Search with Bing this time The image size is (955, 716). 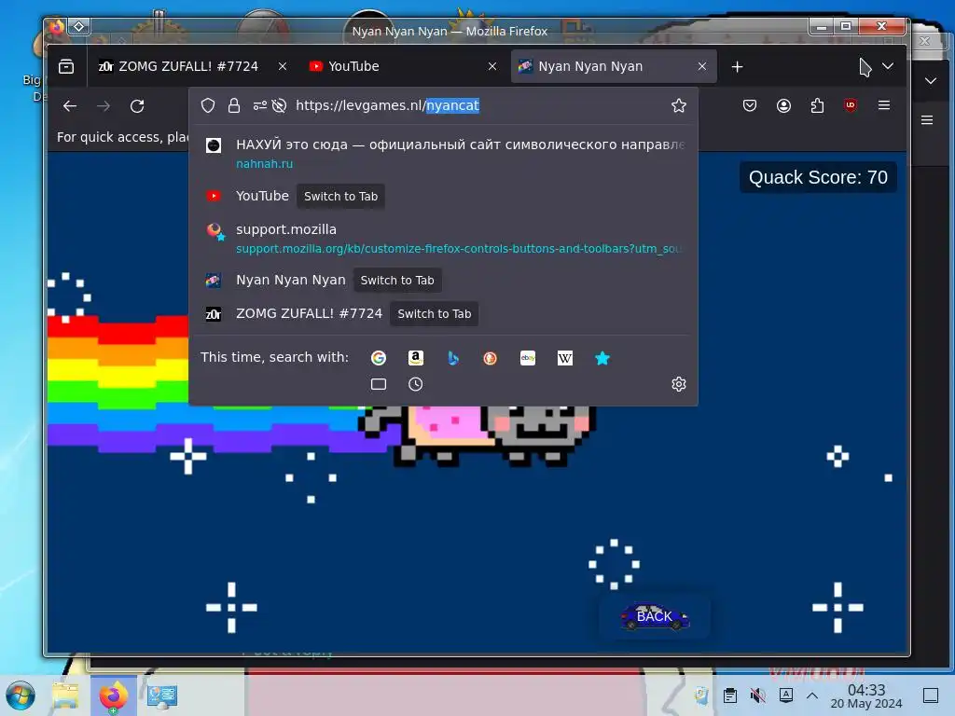point(452,358)
